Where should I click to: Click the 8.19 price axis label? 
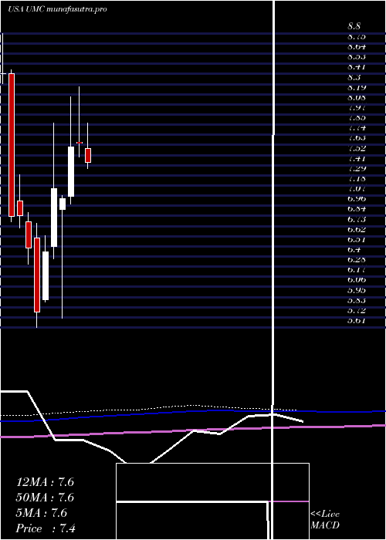click(x=357, y=87)
